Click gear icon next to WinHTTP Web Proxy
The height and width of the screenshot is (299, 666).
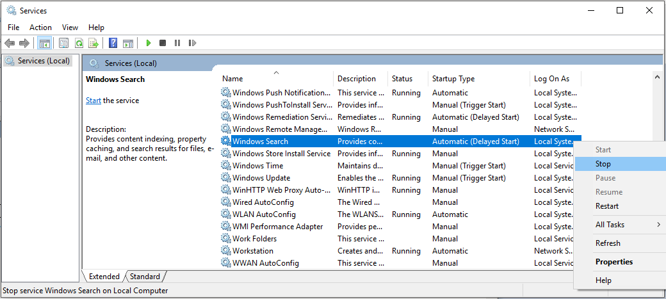(226, 190)
